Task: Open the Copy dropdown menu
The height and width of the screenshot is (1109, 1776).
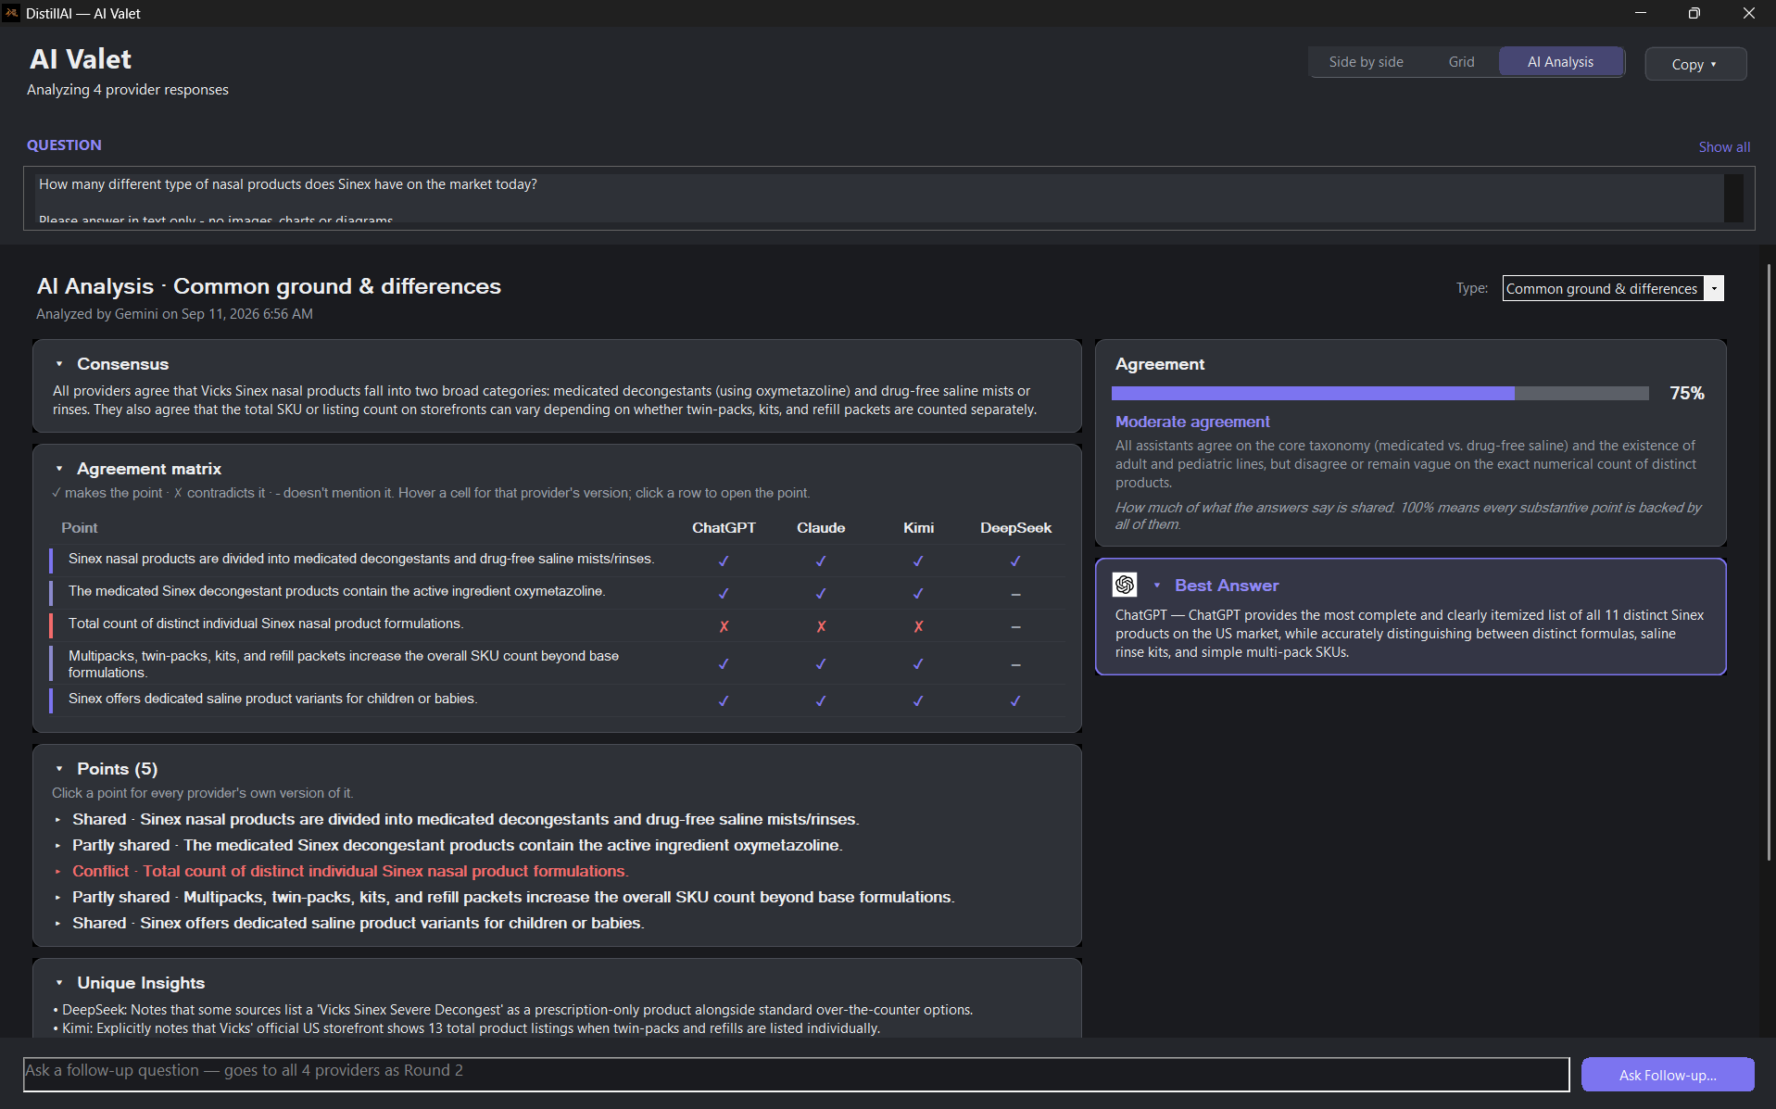Action: pos(1695,64)
